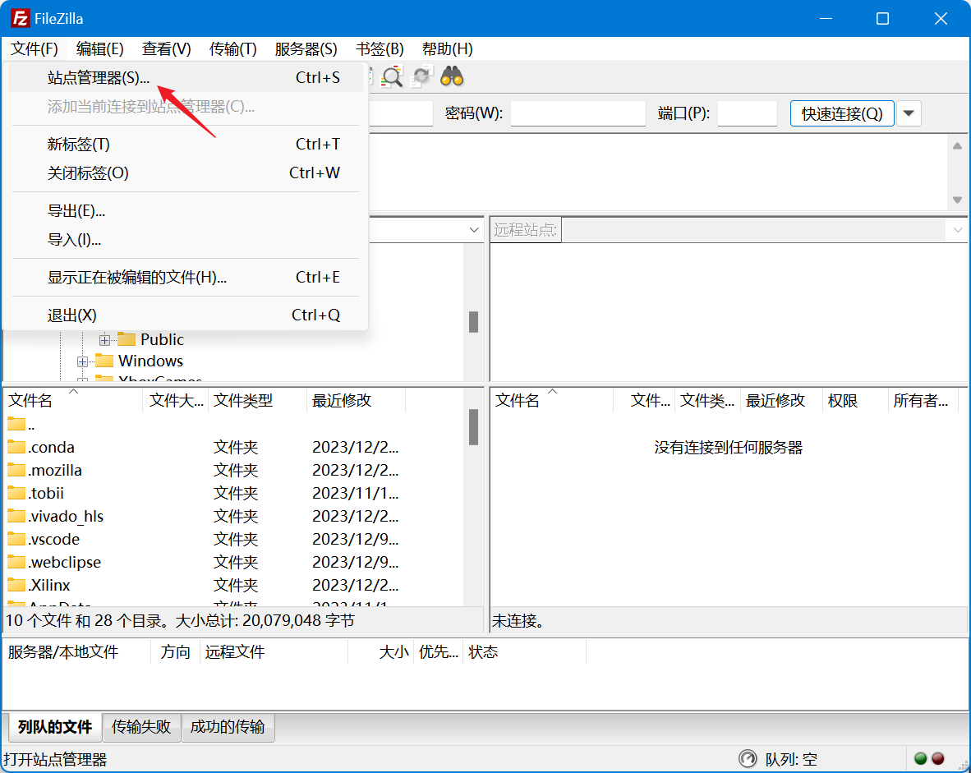Click the red activity indicator LED
Viewport: 971px width, 773px height.
pos(937,759)
